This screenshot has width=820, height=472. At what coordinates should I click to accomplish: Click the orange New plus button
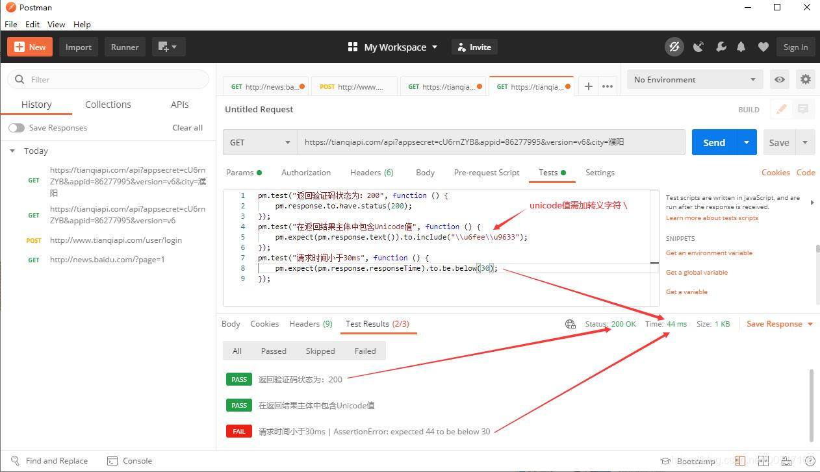pos(30,47)
